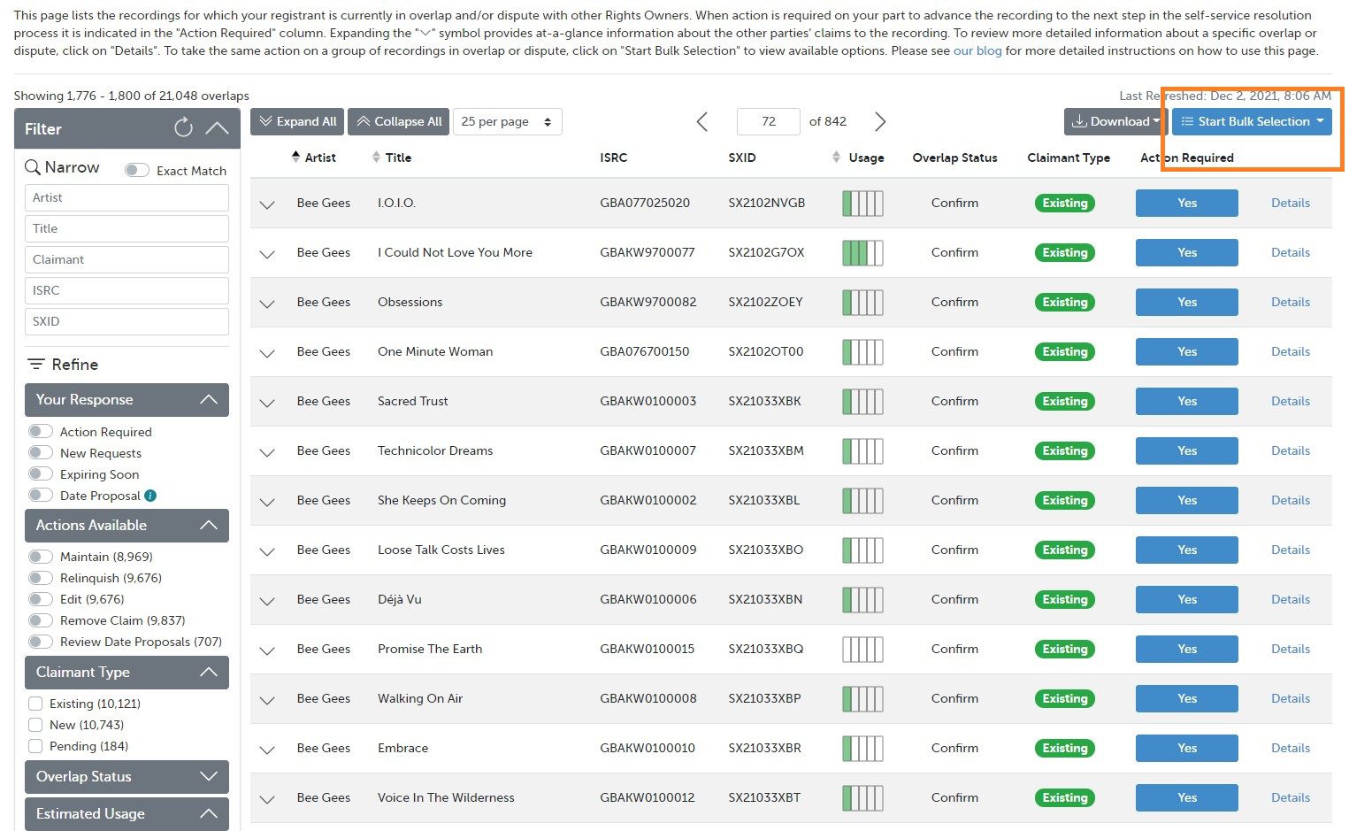Image resolution: width=1349 pixels, height=831 pixels.
Task: Toggle Review Date Proposals (707) switch
Action: 41,642
